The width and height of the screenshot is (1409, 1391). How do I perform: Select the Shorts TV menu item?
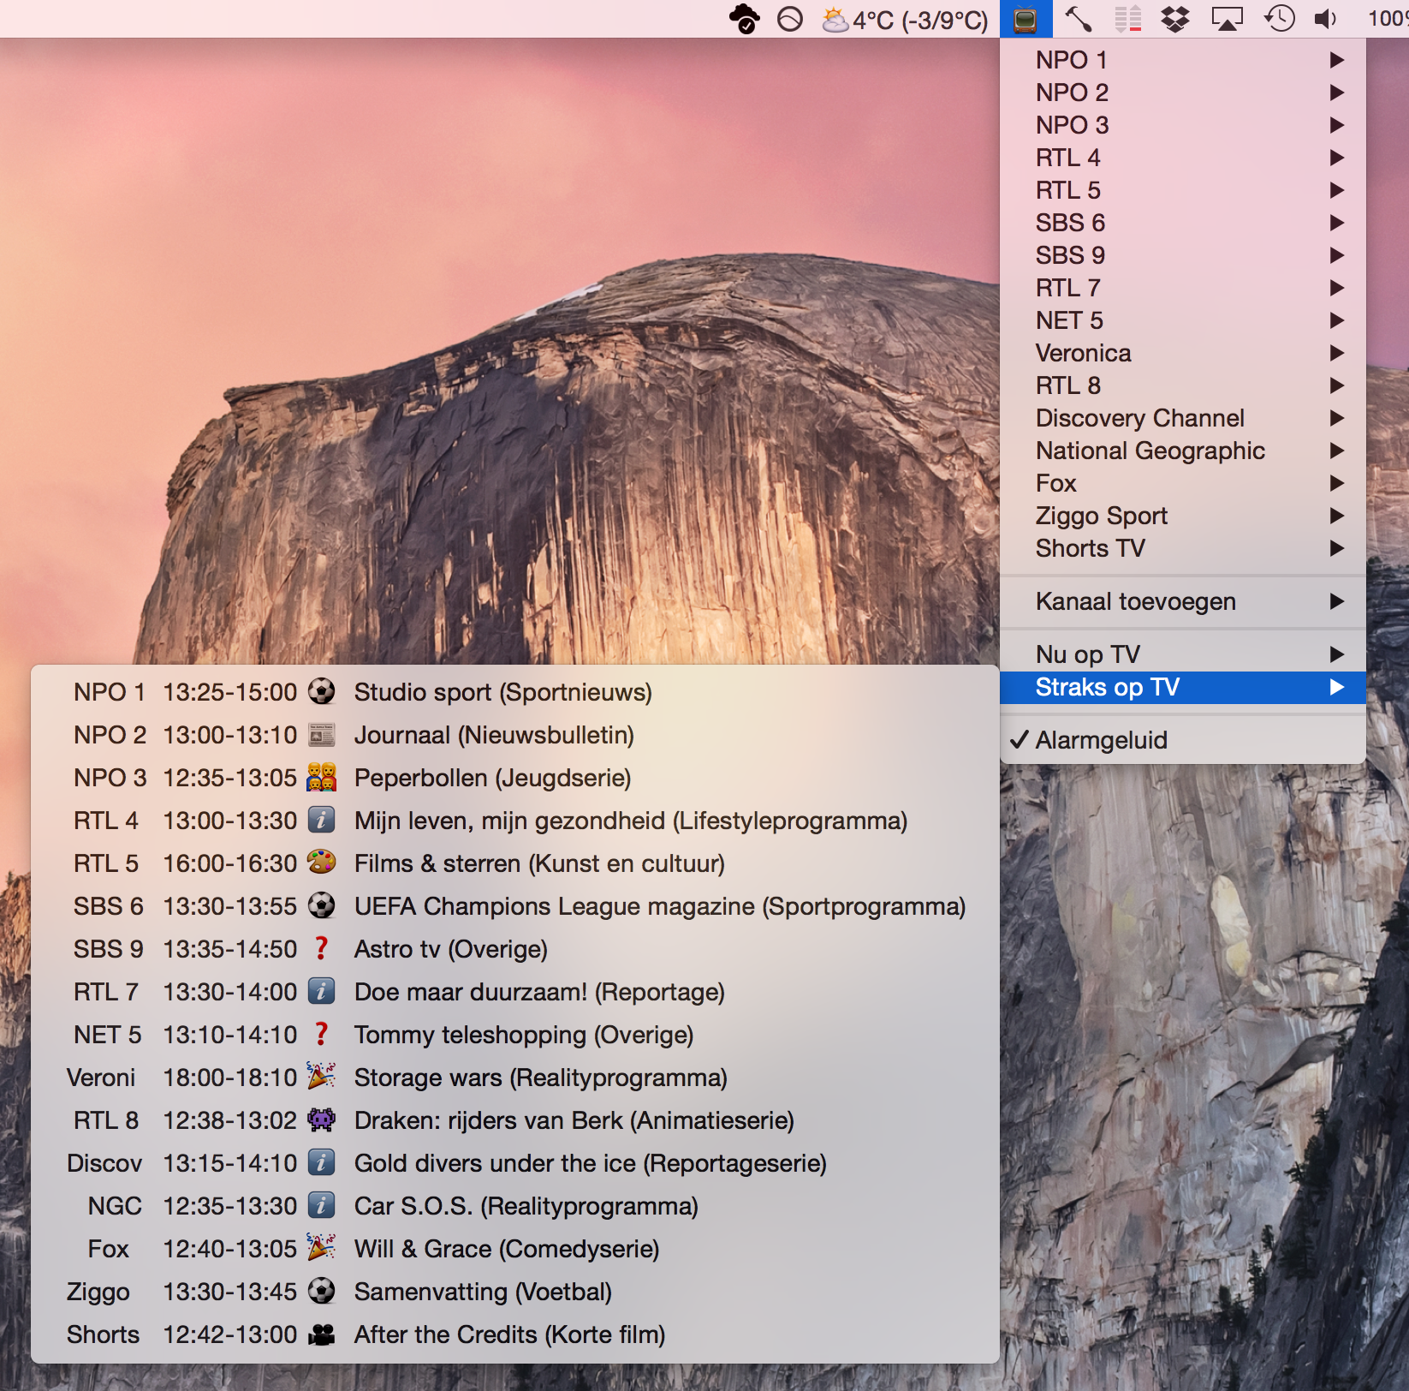pyautogui.click(x=1183, y=548)
